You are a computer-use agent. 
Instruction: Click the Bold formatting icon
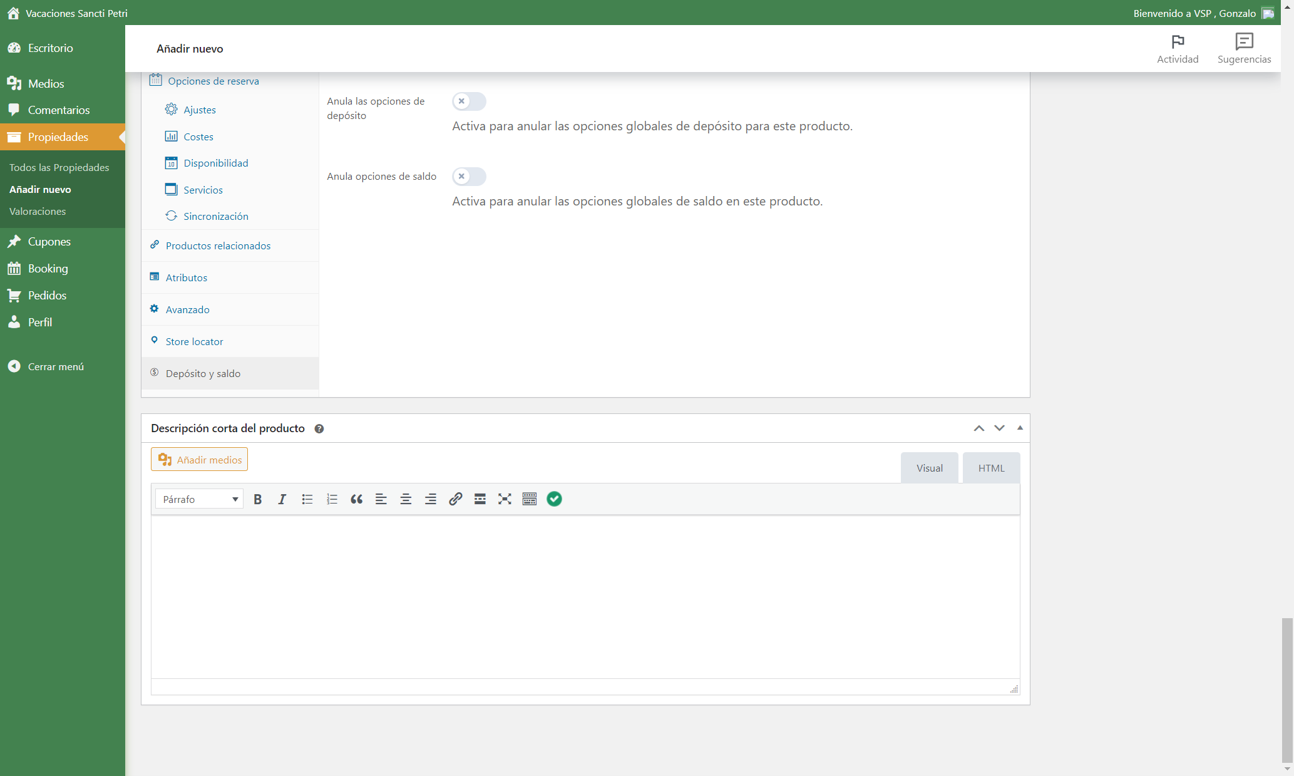click(x=257, y=499)
